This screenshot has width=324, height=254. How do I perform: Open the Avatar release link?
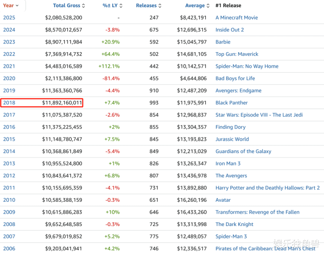tap(223, 200)
